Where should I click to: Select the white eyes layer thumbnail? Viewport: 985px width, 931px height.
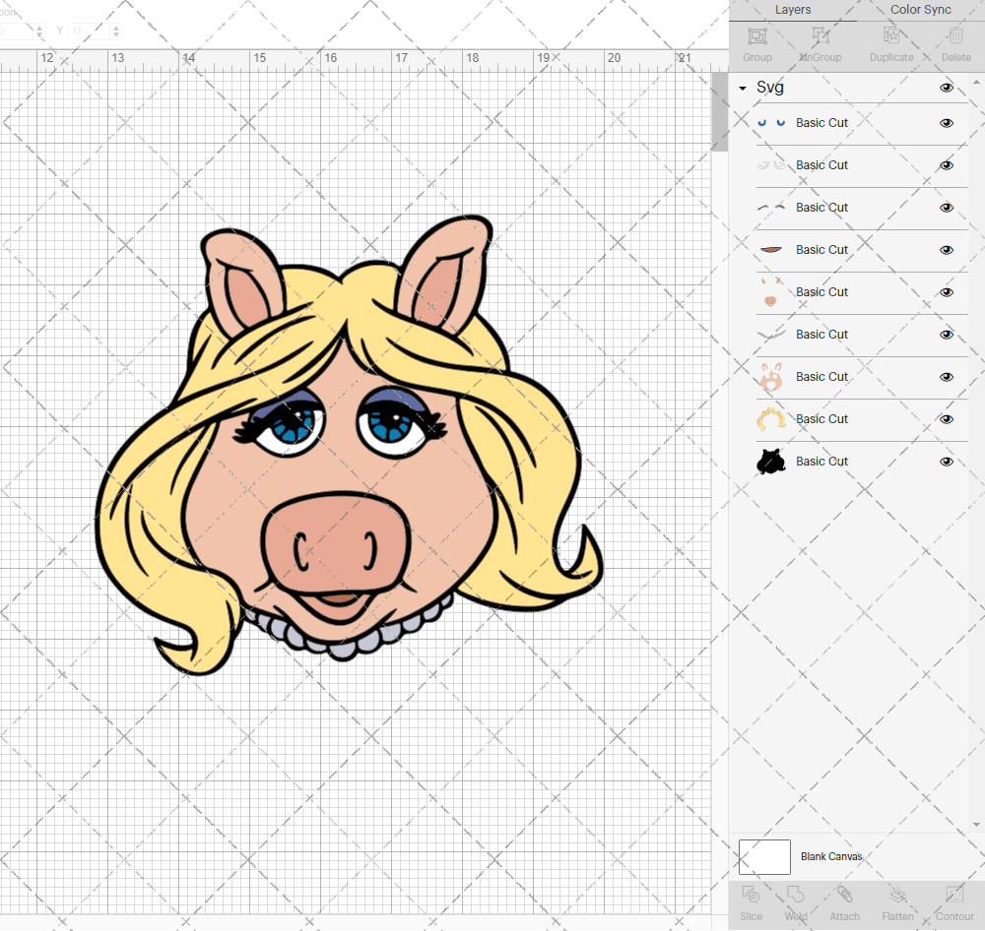[x=771, y=165]
